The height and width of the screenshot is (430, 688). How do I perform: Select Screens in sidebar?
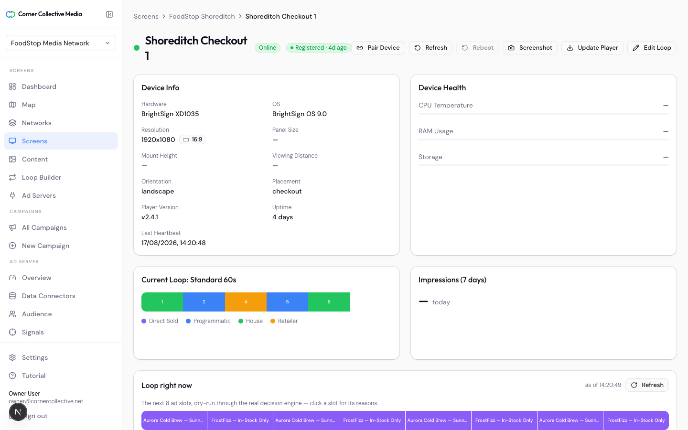(x=61, y=141)
